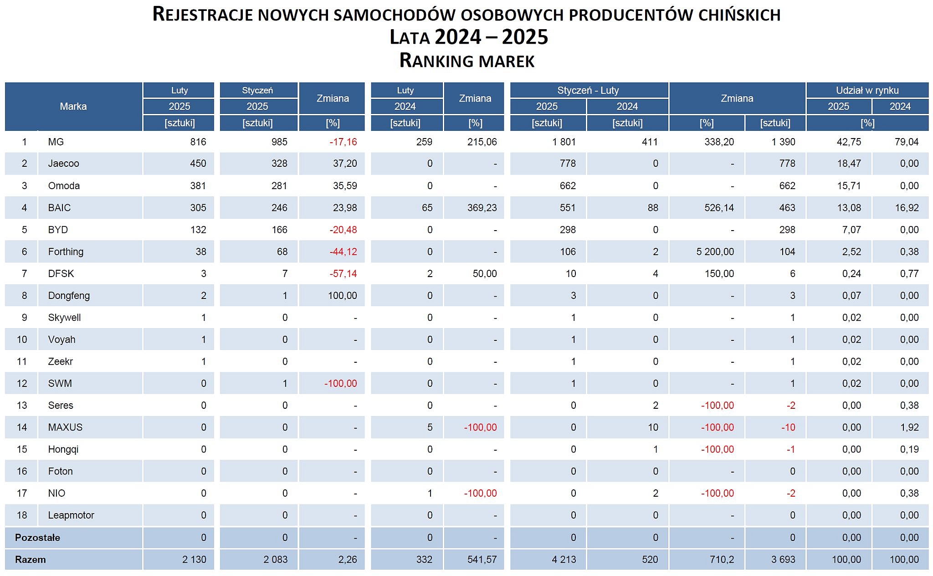Select DFSK's red change -57,14
933x576 pixels.
(343, 273)
